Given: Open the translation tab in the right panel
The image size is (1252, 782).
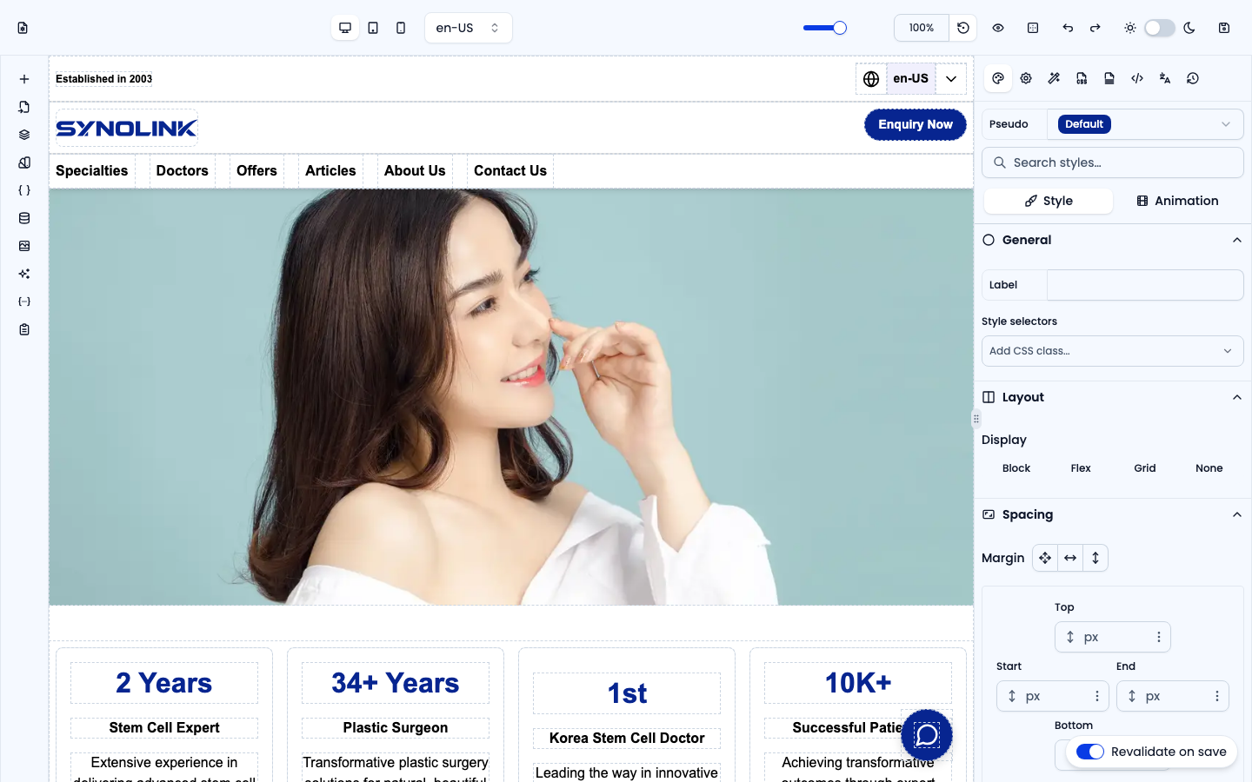Looking at the screenshot, I should point(1165,78).
